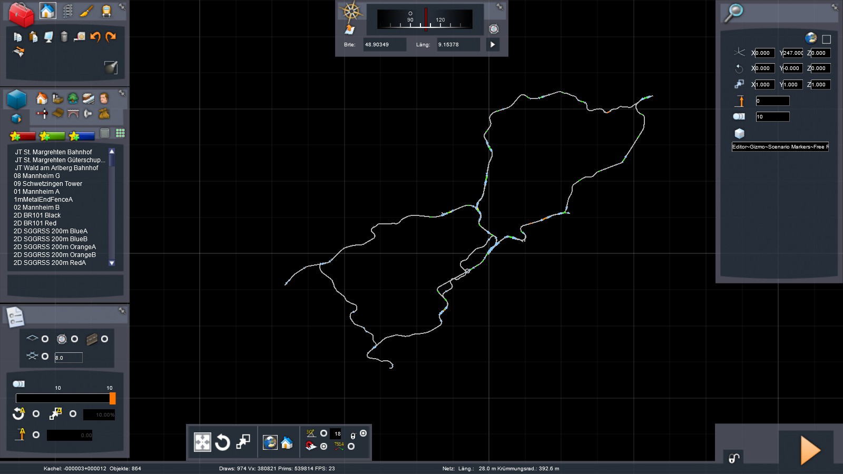This screenshot has width=843, height=474.
Task: Select the buildings category in the object browser
Action: tap(42, 98)
